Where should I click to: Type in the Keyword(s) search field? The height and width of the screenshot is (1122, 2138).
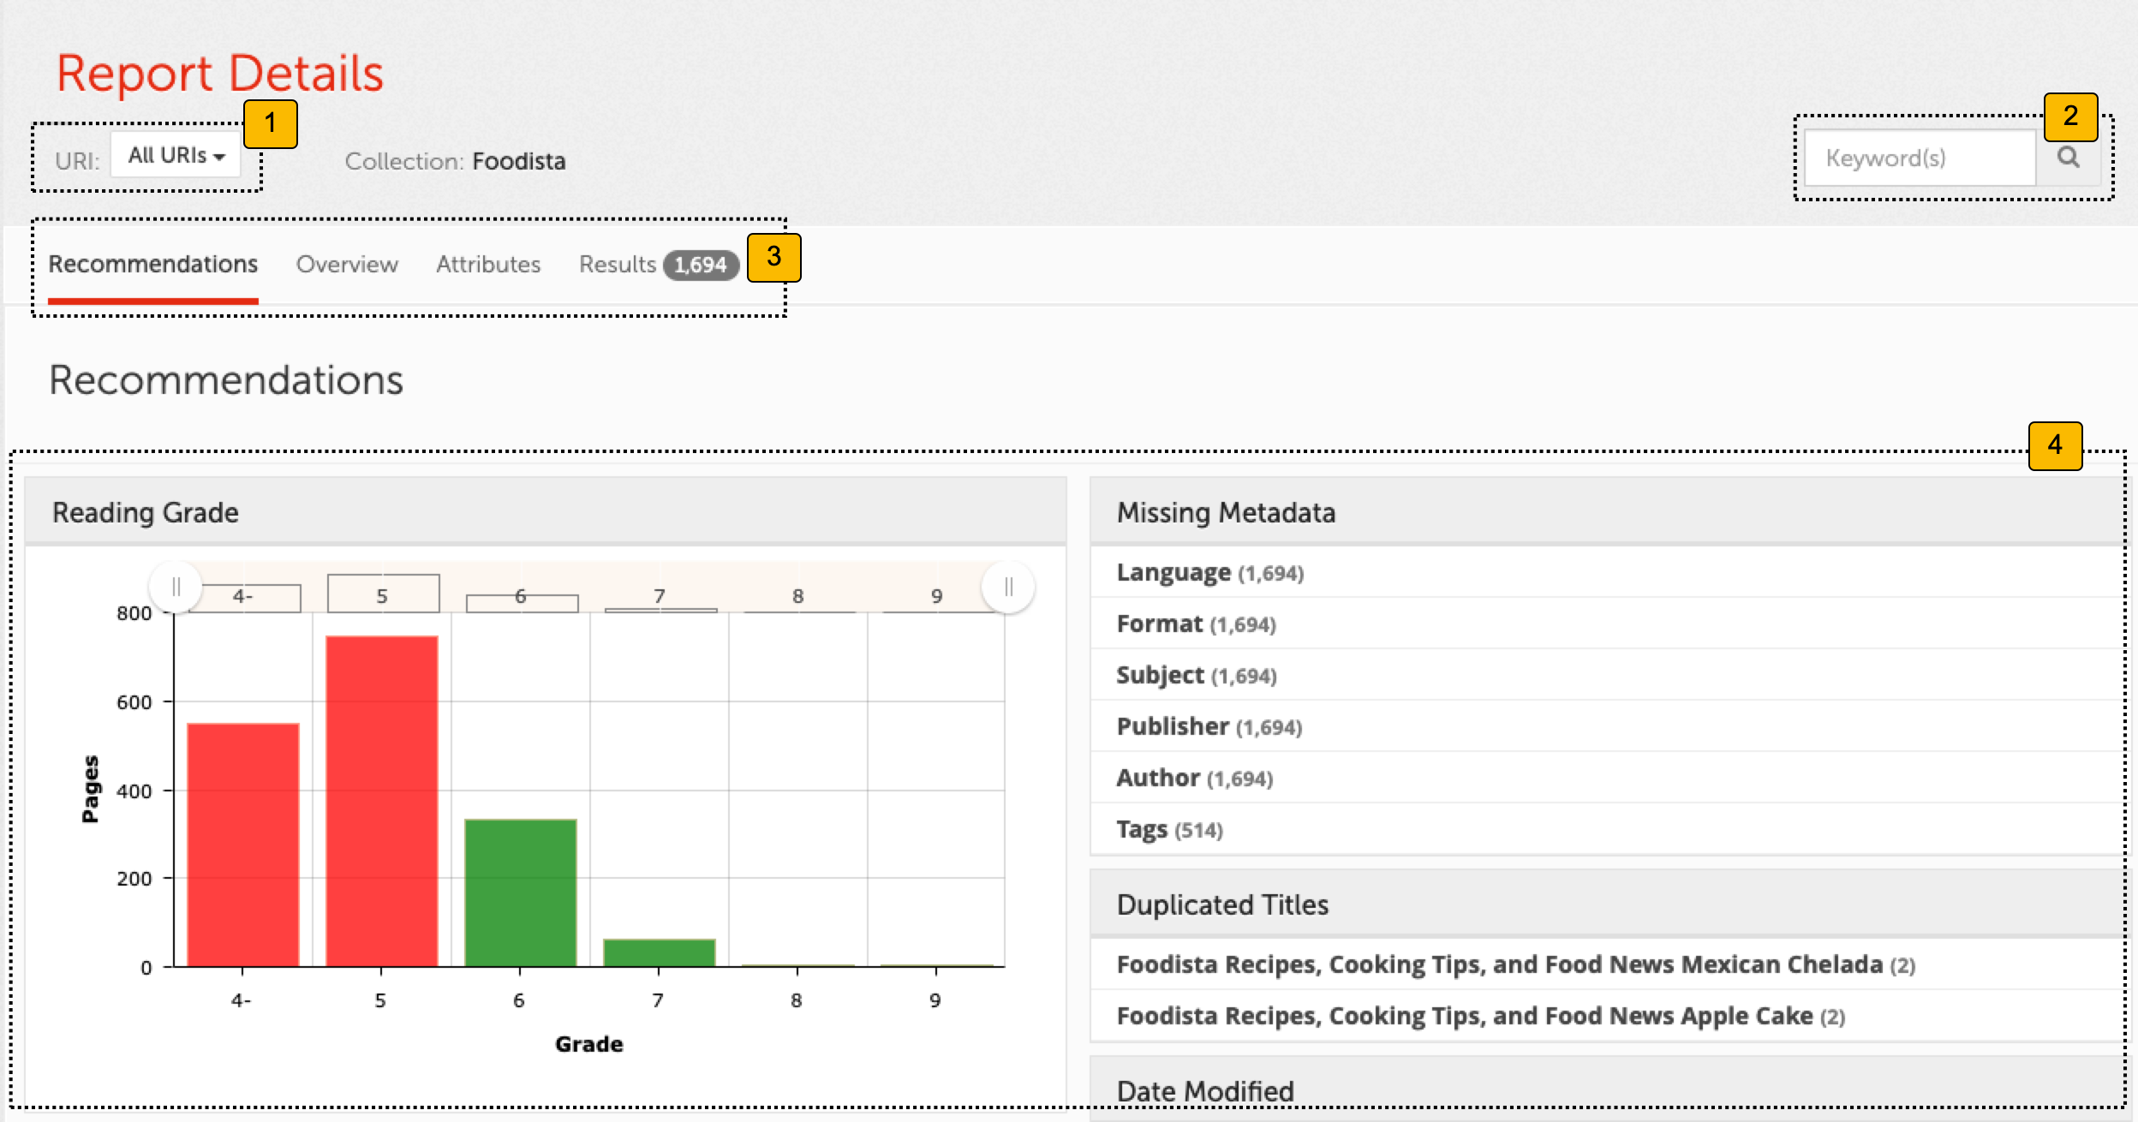[x=1919, y=158]
